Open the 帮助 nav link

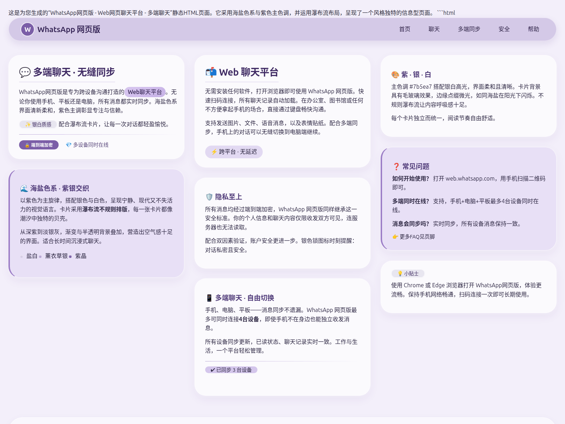pyautogui.click(x=533, y=29)
